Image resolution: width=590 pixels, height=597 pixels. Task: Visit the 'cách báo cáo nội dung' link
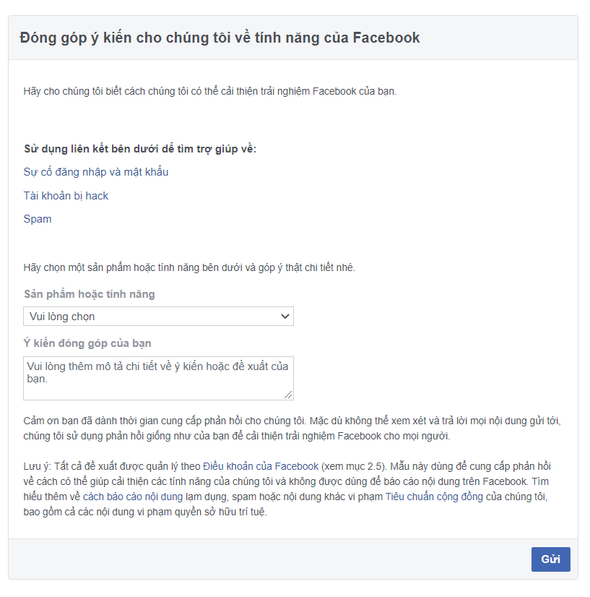(133, 497)
